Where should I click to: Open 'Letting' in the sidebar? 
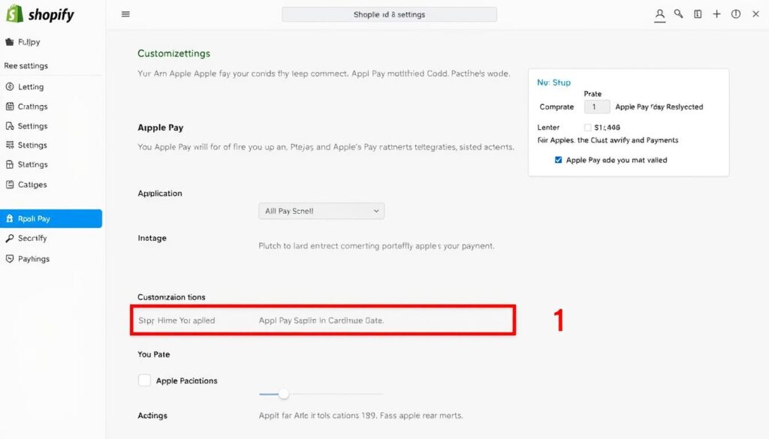pyautogui.click(x=31, y=87)
